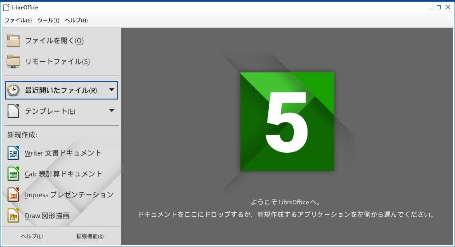Screen dimensions: 455x247
Task: Click the Writer document icon
Action: click(13, 153)
